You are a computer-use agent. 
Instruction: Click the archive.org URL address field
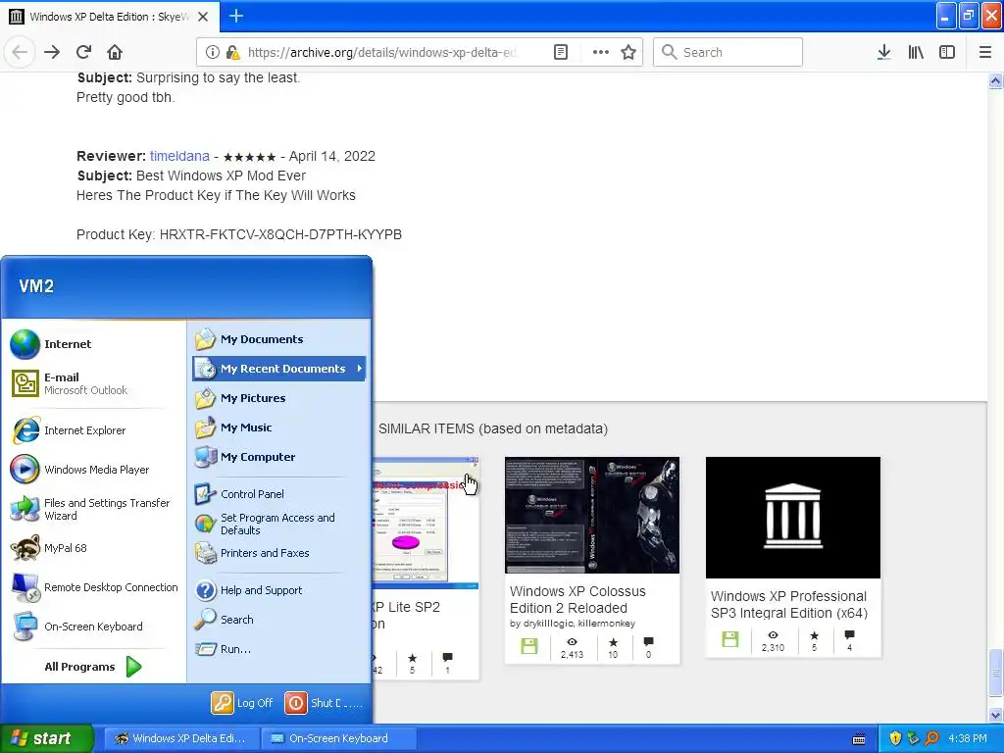[381, 53]
